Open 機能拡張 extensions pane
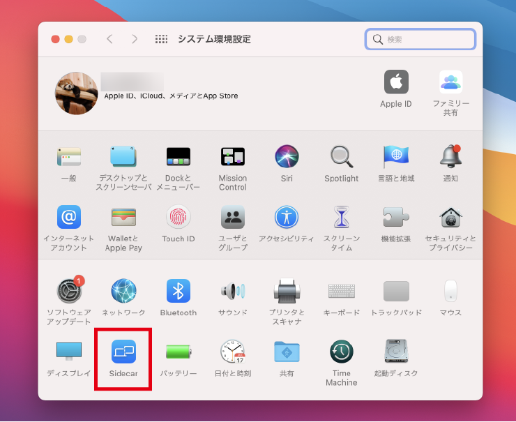 396,217
